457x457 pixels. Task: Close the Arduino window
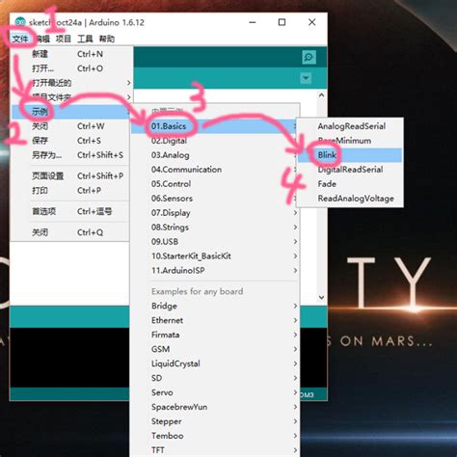[x=311, y=22]
